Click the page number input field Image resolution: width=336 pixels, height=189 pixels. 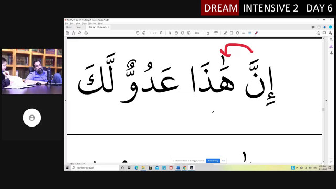pyautogui.click(x=151, y=33)
